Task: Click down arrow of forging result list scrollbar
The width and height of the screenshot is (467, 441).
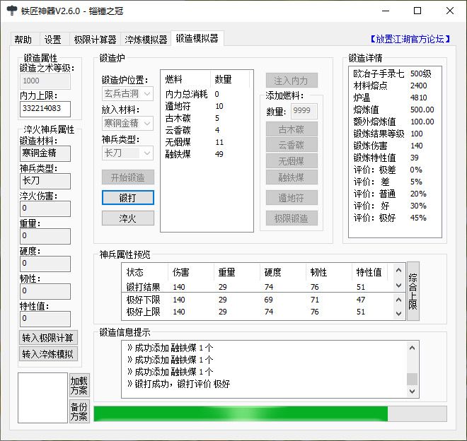Action: 398,286
